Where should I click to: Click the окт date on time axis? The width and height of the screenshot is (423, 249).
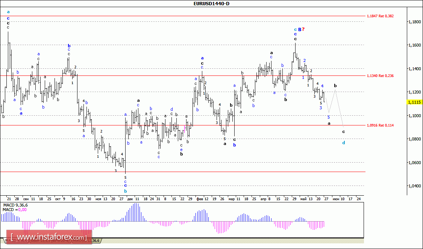click(x=58, y=199)
